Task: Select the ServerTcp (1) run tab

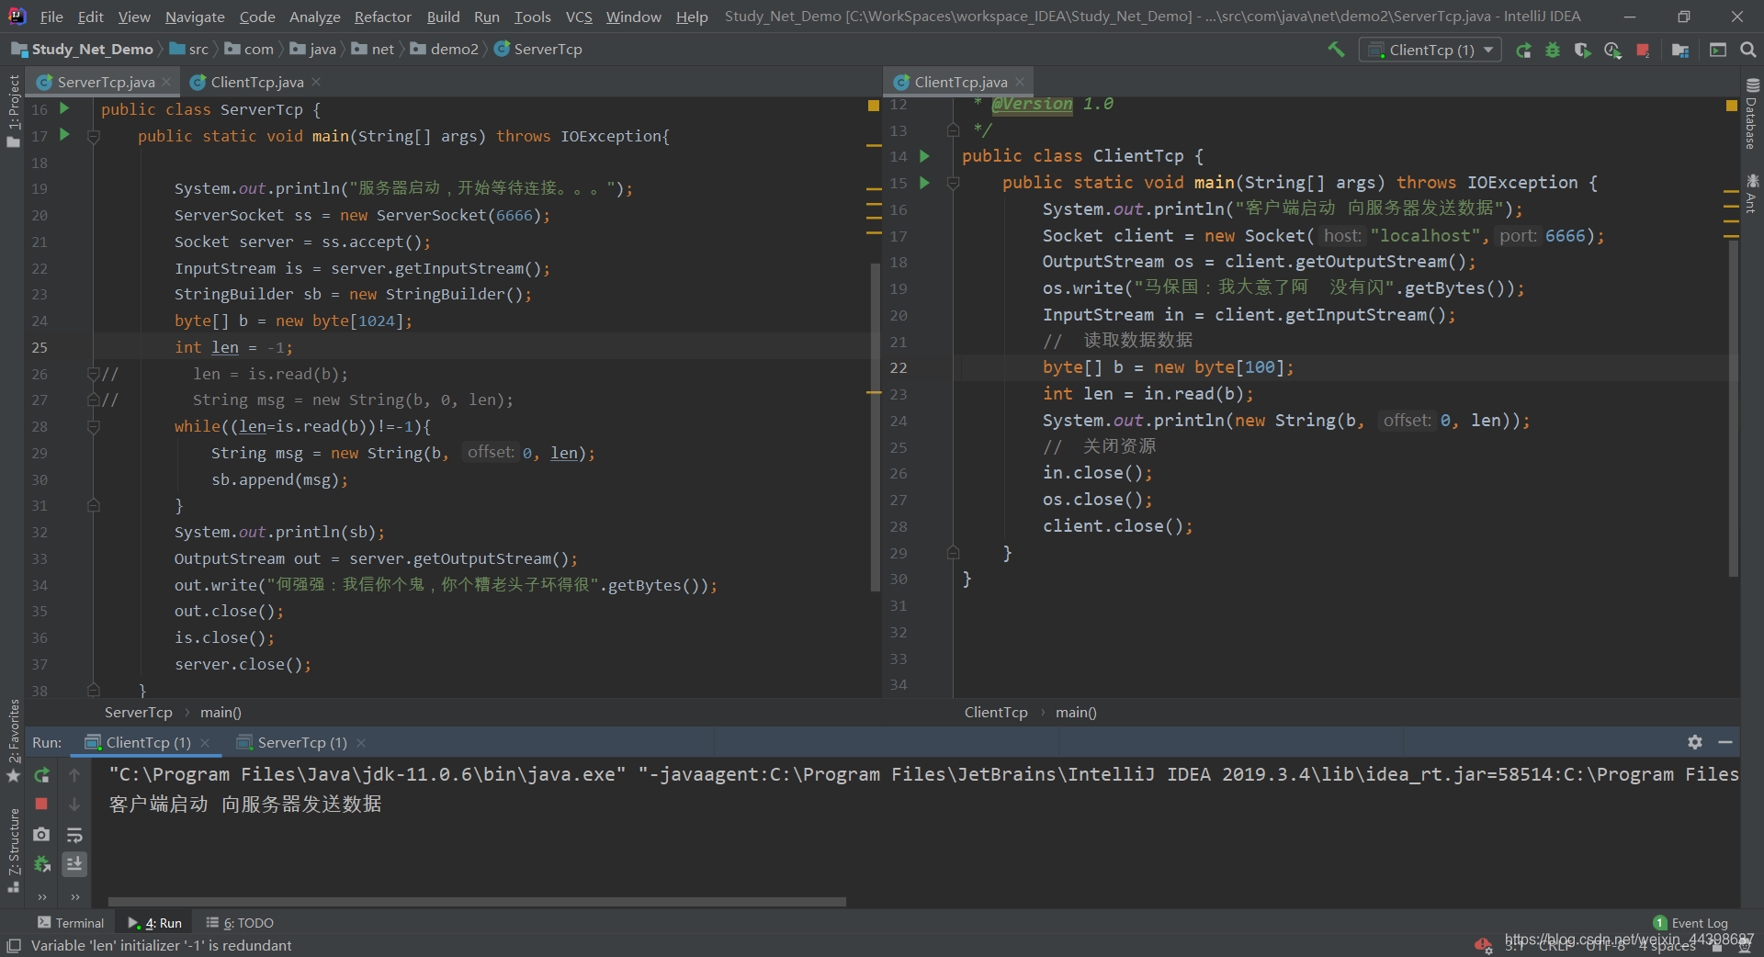Action: click(302, 742)
